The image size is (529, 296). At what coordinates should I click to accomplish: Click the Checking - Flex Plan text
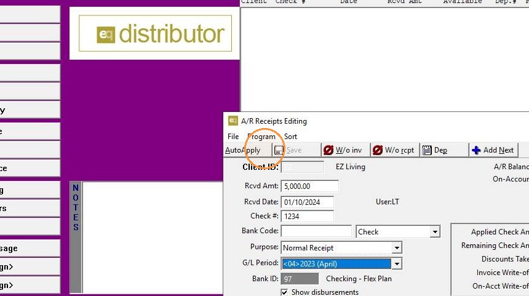coord(359,279)
